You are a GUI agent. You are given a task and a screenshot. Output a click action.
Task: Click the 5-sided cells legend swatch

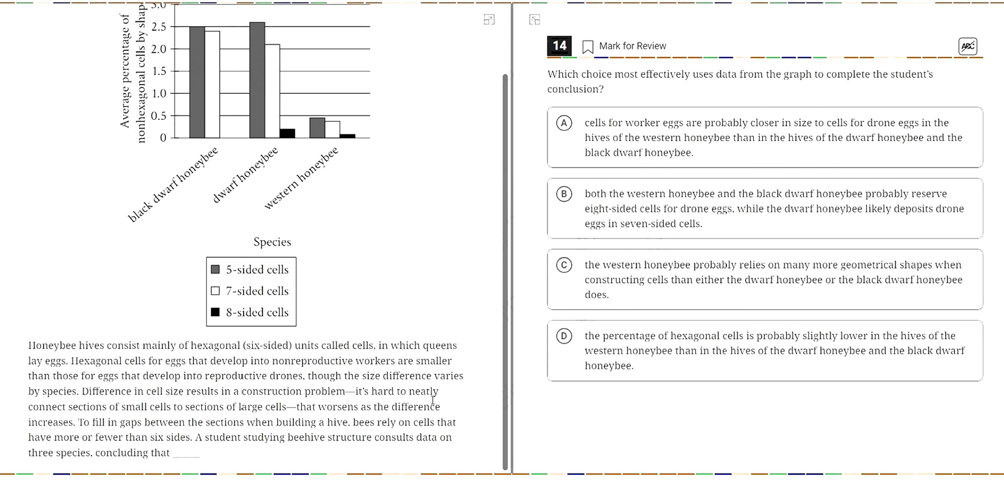click(x=215, y=269)
